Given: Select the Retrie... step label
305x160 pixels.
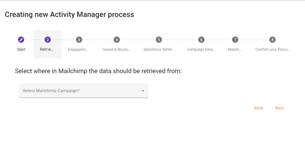Looking at the screenshot, I should pos(47,49).
